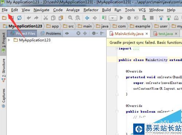Open the Code menu
The width and height of the screenshot is (182, 135).
58,10
